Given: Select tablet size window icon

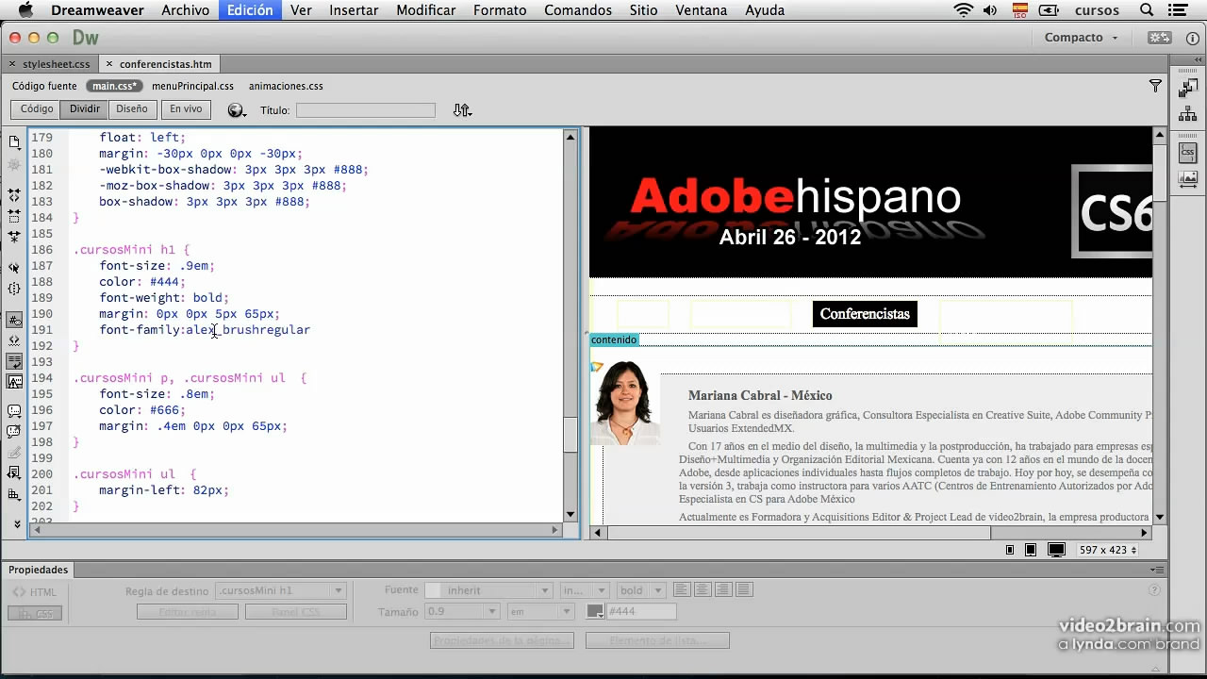Looking at the screenshot, I should (x=1031, y=550).
